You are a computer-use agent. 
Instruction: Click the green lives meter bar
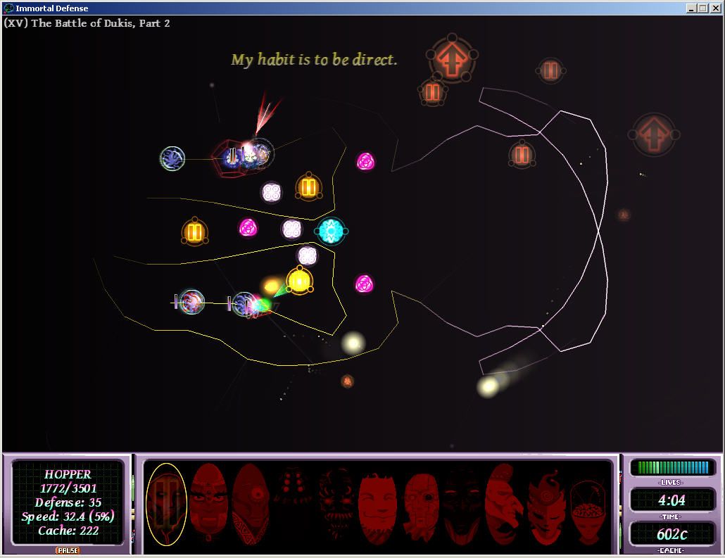[672, 468]
